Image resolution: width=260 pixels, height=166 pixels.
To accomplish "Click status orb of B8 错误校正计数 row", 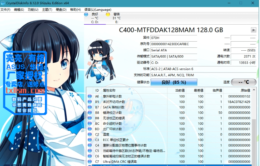I will [90, 113].
